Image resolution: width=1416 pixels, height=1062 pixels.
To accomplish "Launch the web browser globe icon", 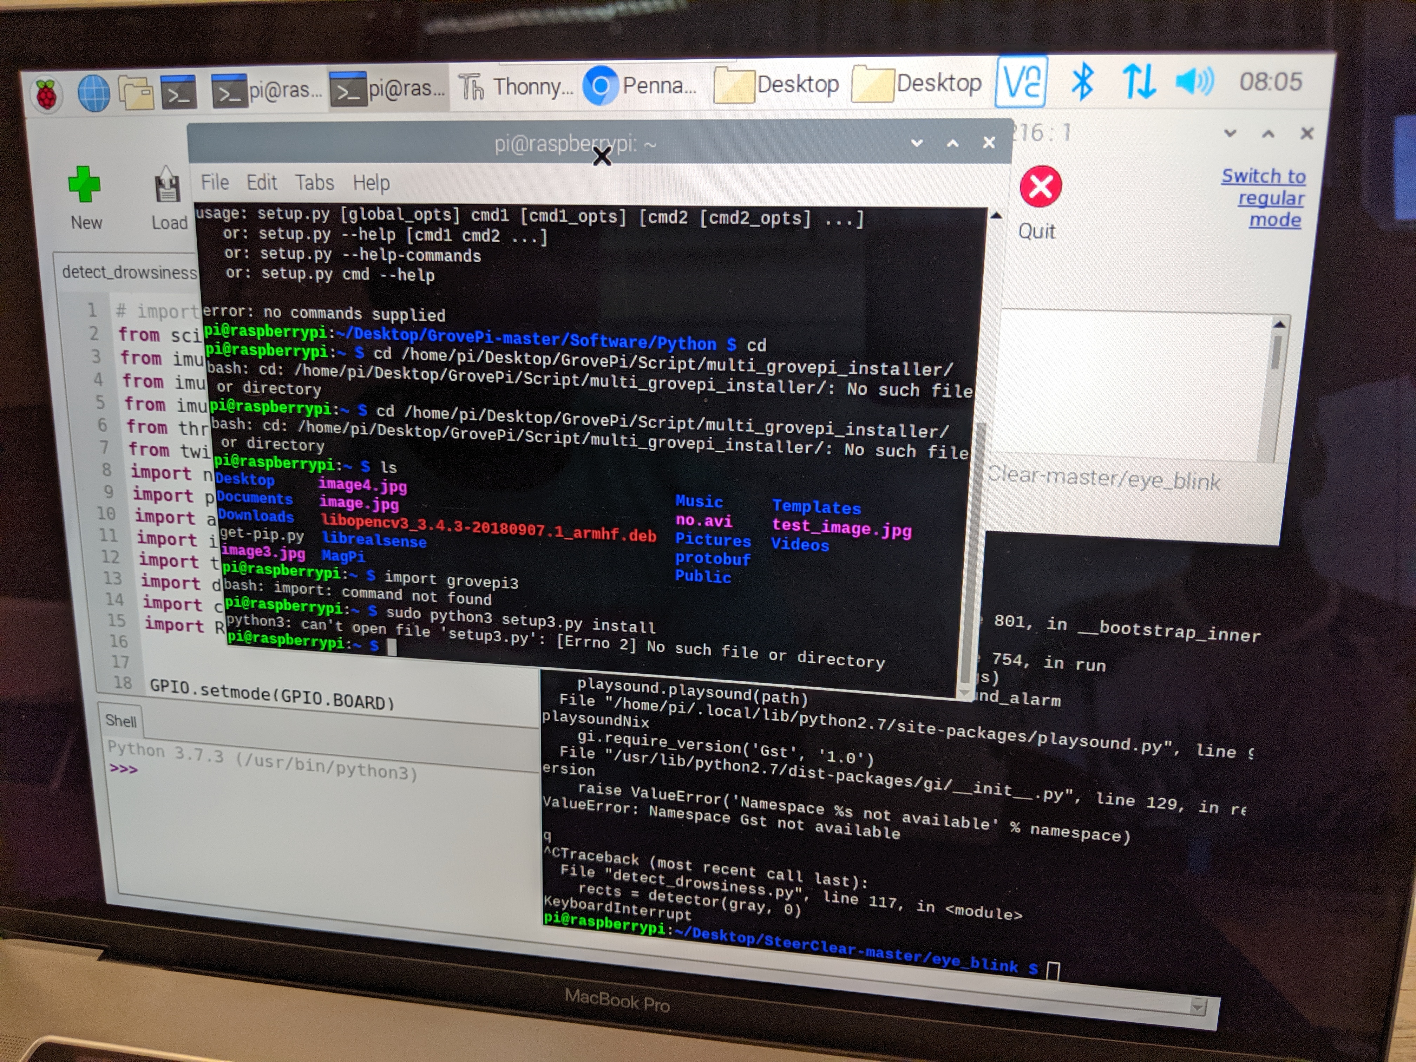I will [x=93, y=93].
